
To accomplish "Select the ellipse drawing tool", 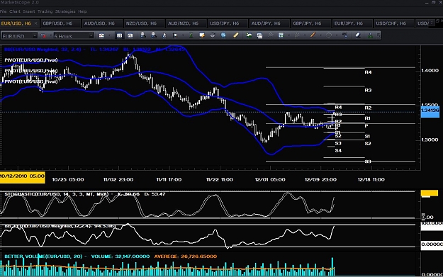I will click(329, 35).
